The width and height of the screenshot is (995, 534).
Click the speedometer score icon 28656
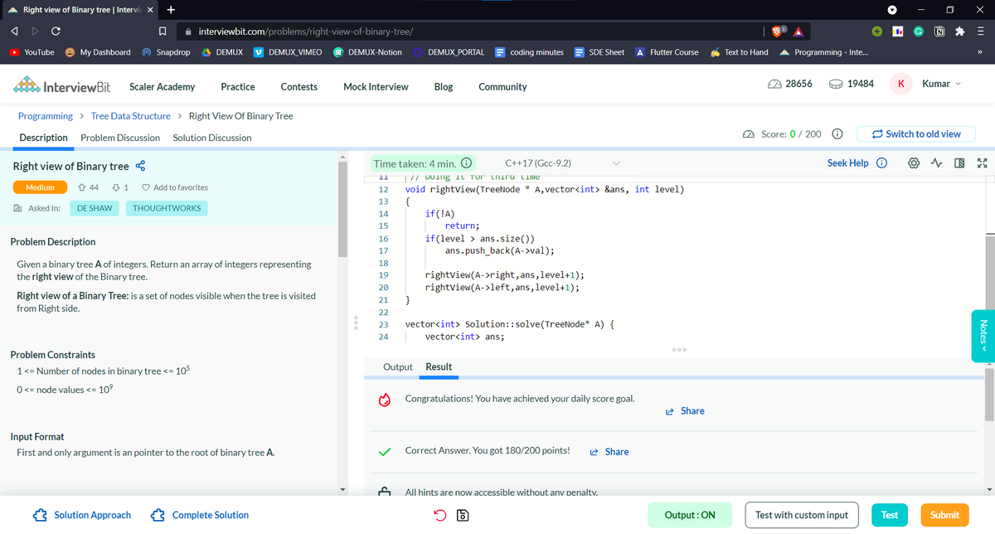(773, 84)
